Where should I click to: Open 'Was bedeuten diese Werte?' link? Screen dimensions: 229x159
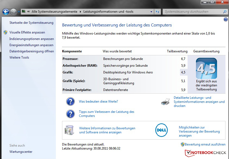98,102
